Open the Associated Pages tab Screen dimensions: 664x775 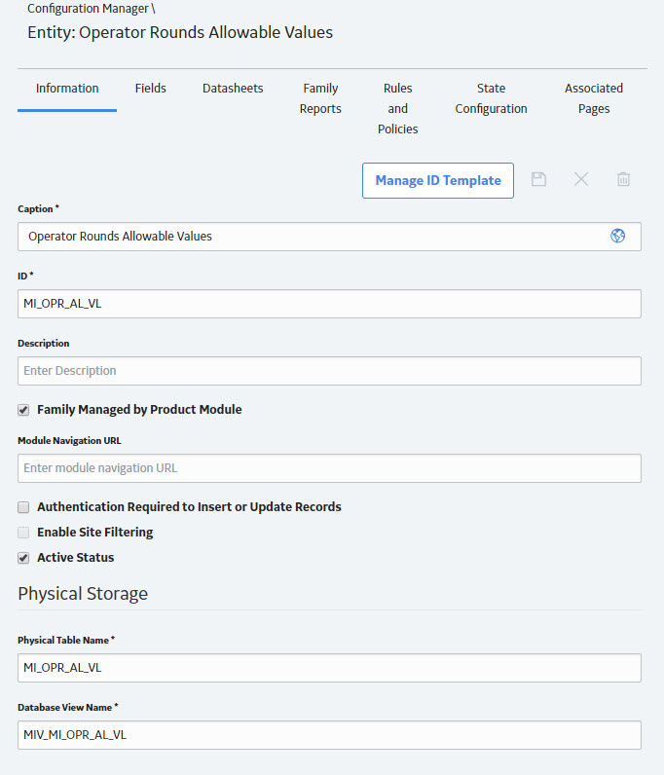point(594,98)
